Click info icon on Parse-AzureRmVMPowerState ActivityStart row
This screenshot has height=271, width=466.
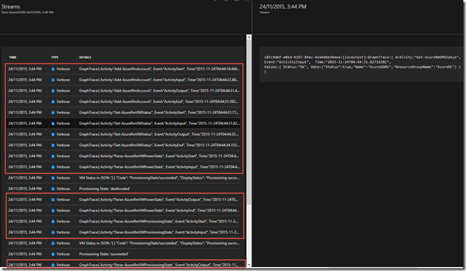tap(53, 156)
